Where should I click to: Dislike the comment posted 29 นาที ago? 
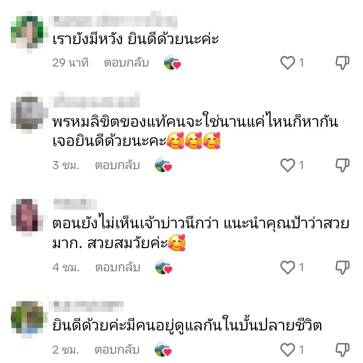[342, 63]
